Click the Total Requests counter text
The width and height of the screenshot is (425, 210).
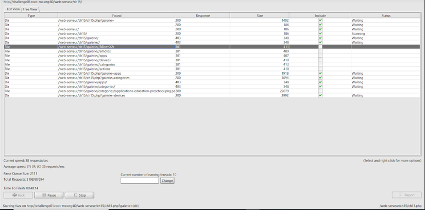tap(24, 180)
